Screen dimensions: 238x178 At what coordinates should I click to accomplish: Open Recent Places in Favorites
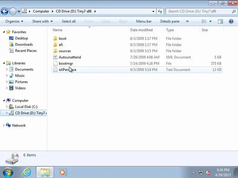click(x=26, y=50)
